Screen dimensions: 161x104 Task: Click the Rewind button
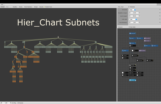tap(20, 103)
